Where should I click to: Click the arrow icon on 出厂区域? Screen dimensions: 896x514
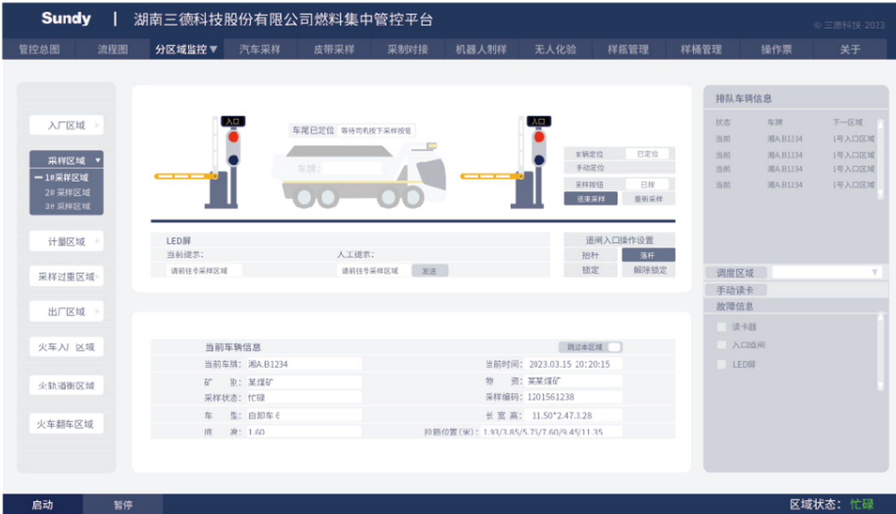coord(97,311)
